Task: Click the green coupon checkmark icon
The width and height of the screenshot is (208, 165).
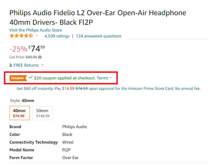Action: (31, 77)
